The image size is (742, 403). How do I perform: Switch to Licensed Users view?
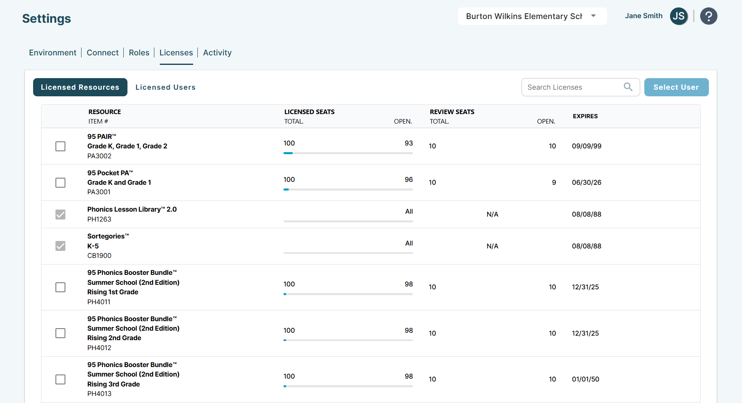166,87
